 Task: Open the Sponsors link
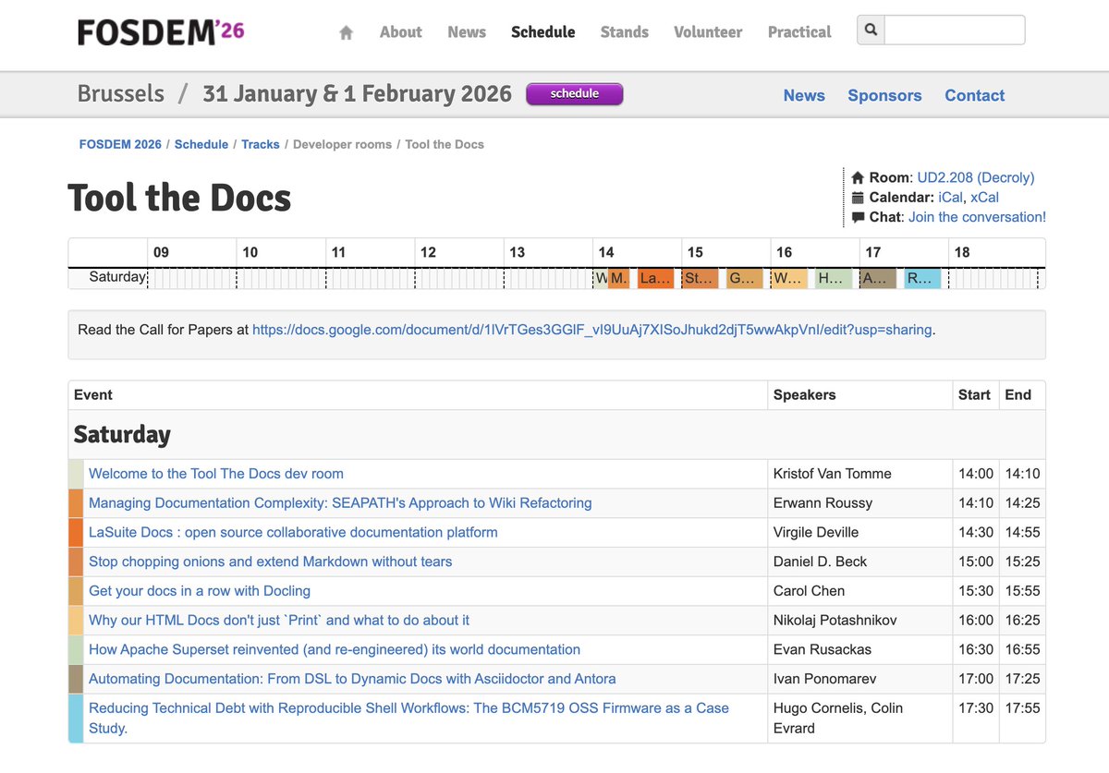884,95
